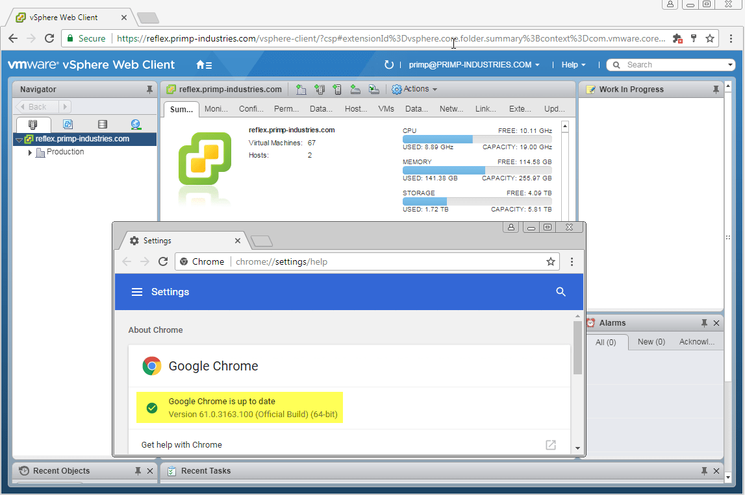
Task: Open the primp@PRIMP-INDUSTRIES.COM user dropdown
Action: point(474,65)
